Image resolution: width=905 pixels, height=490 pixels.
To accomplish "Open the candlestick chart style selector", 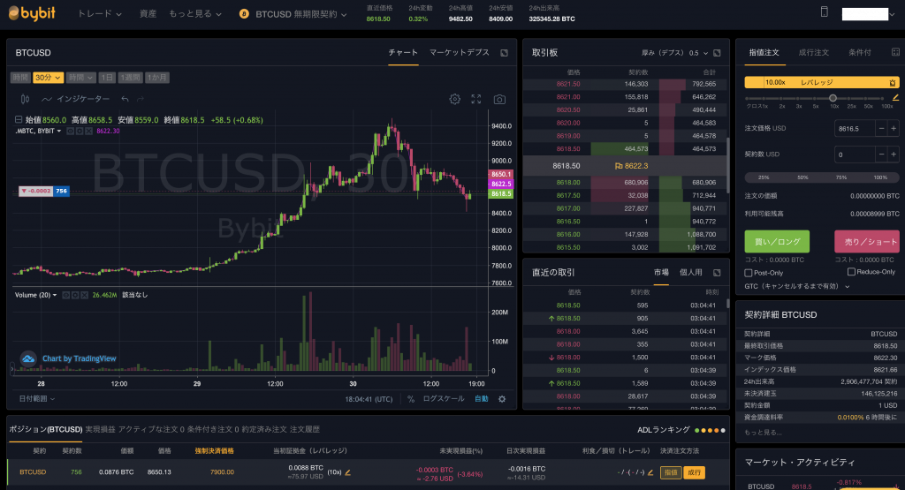I will click(x=25, y=99).
